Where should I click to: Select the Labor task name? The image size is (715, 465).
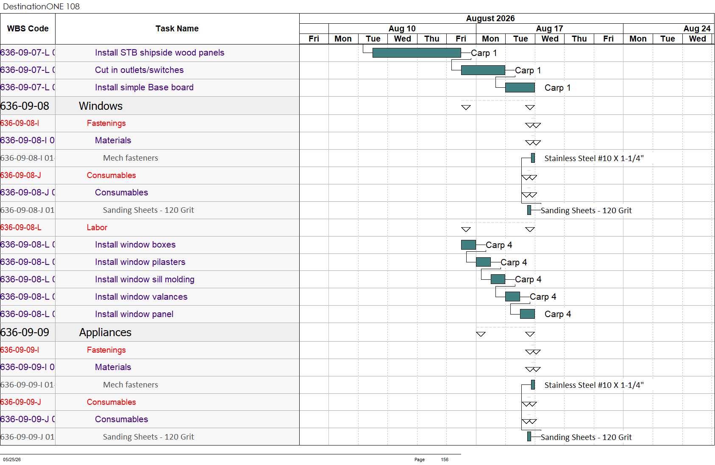(x=97, y=228)
